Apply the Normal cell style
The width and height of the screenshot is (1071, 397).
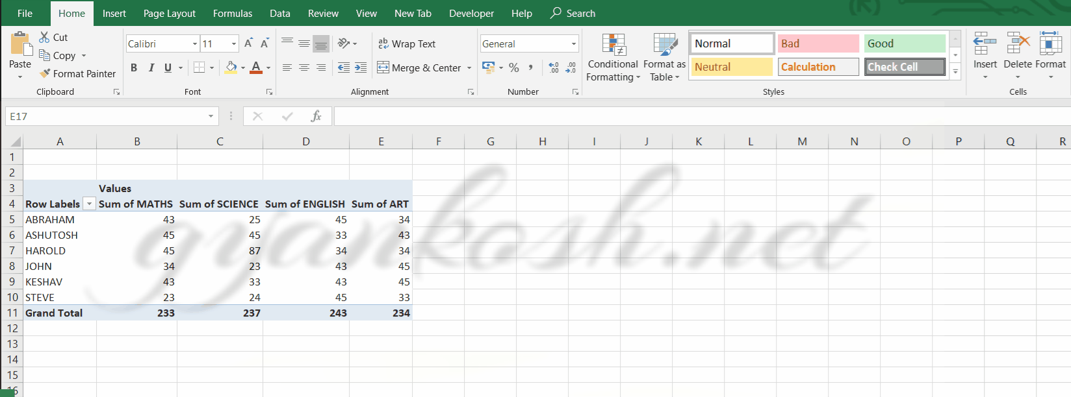732,43
